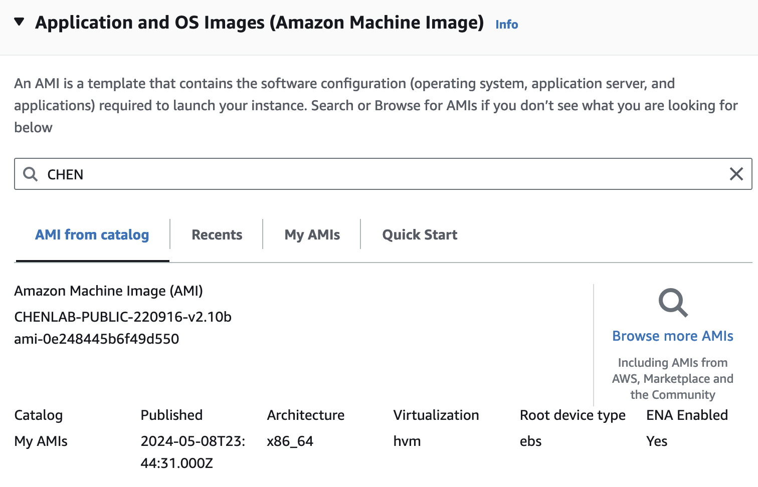Clear the AMI search text with the X
This screenshot has height=487, width=758.
pos(736,174)
